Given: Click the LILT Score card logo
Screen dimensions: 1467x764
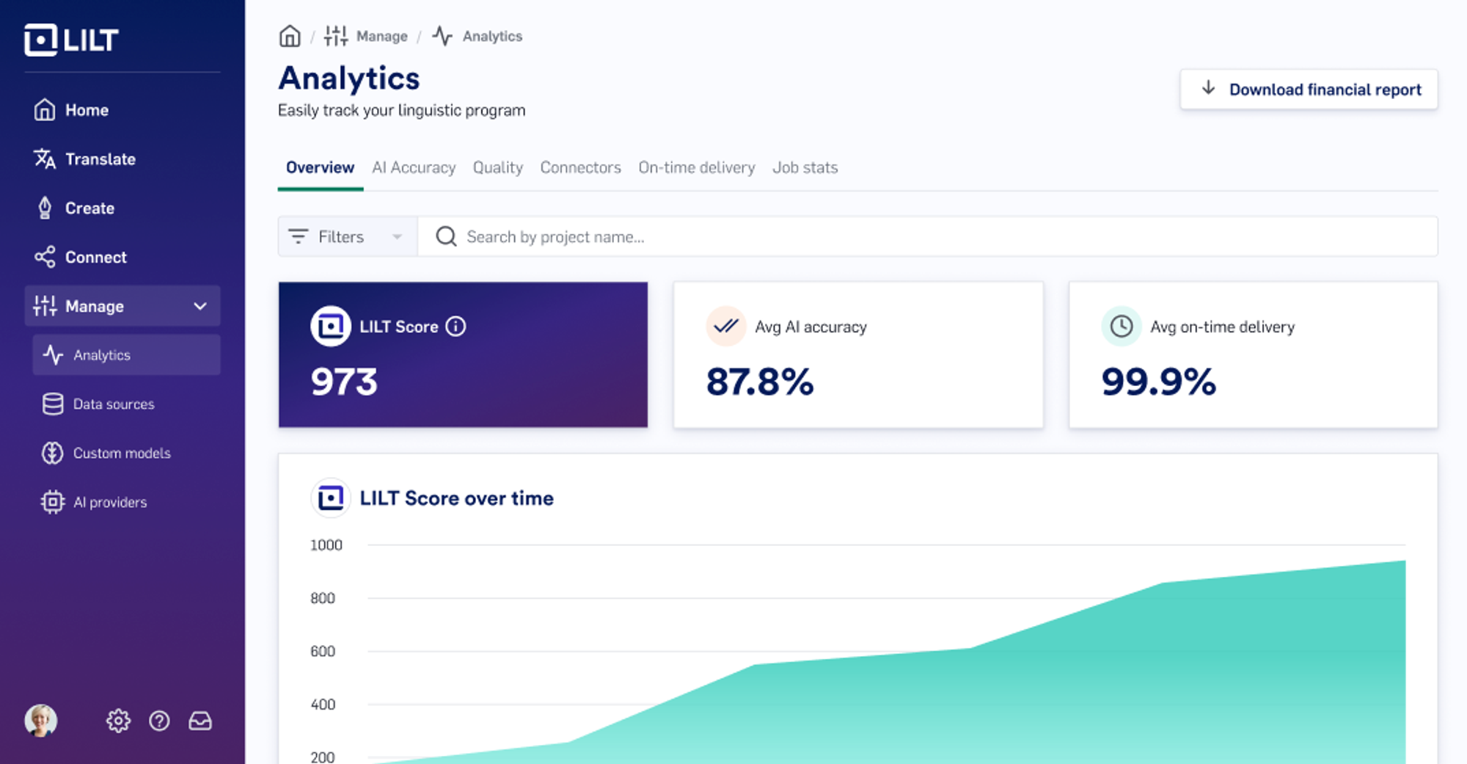Looking at the screenshot, I should click(331, 327).
